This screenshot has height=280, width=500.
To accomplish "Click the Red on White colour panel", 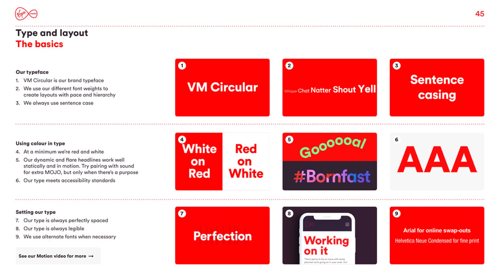I will pyautogui.click(x=246, y=161).
